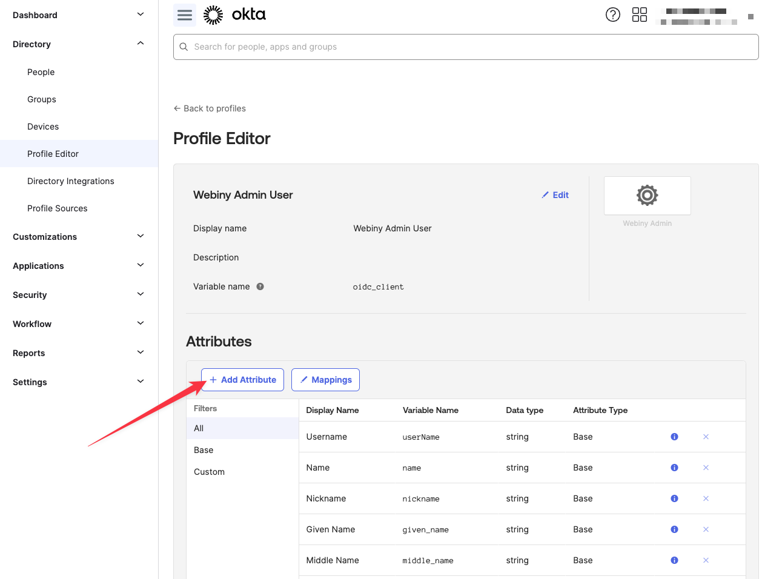Click the hamburger menu icon
Image resolution: width=762 pixels, height=579 pixels.
pyautogui.click(x=185, y=15)
